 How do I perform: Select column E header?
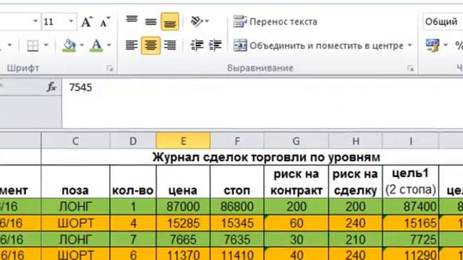(183, 142)
